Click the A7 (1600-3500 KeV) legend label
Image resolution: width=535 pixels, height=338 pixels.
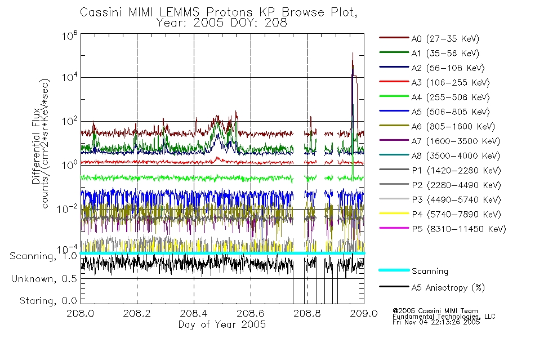coord(456,141)
